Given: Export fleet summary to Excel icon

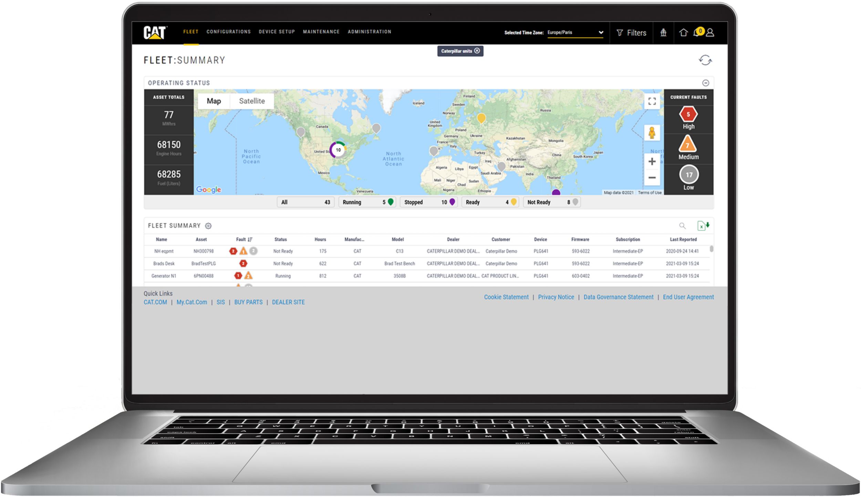Looking at the screenshot, I should (x=703, y=226).
